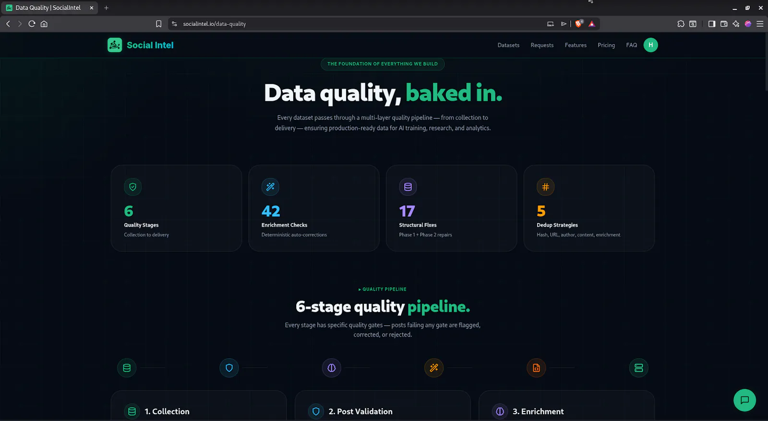
Task: Click the send/share icon in address bar
Action: click(564, 24)
